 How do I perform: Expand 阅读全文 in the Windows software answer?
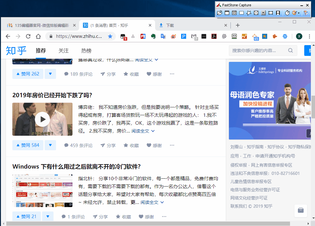coord(152,202)
